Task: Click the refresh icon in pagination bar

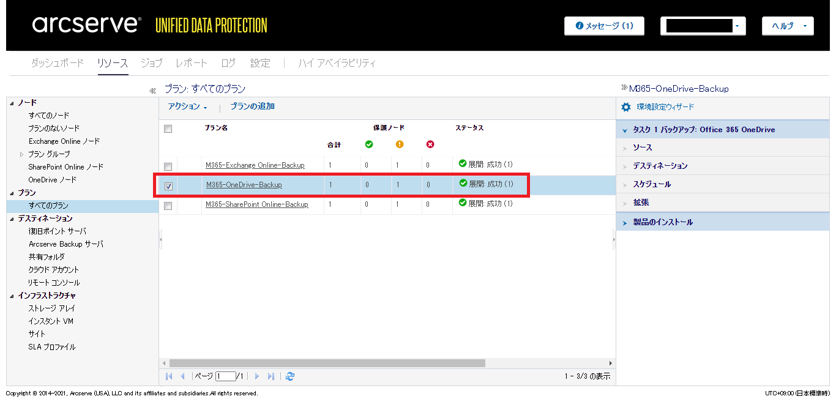Action: (290, 376)
